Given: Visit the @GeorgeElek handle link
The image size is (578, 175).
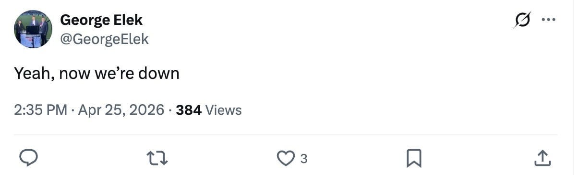Looking at the screenshot, I should [x=104, y=39].
